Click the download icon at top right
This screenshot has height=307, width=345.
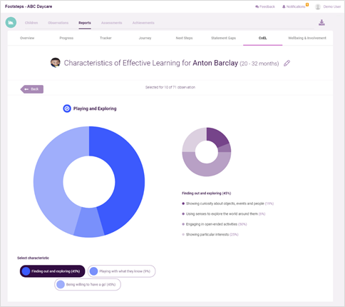pos(321,23)
